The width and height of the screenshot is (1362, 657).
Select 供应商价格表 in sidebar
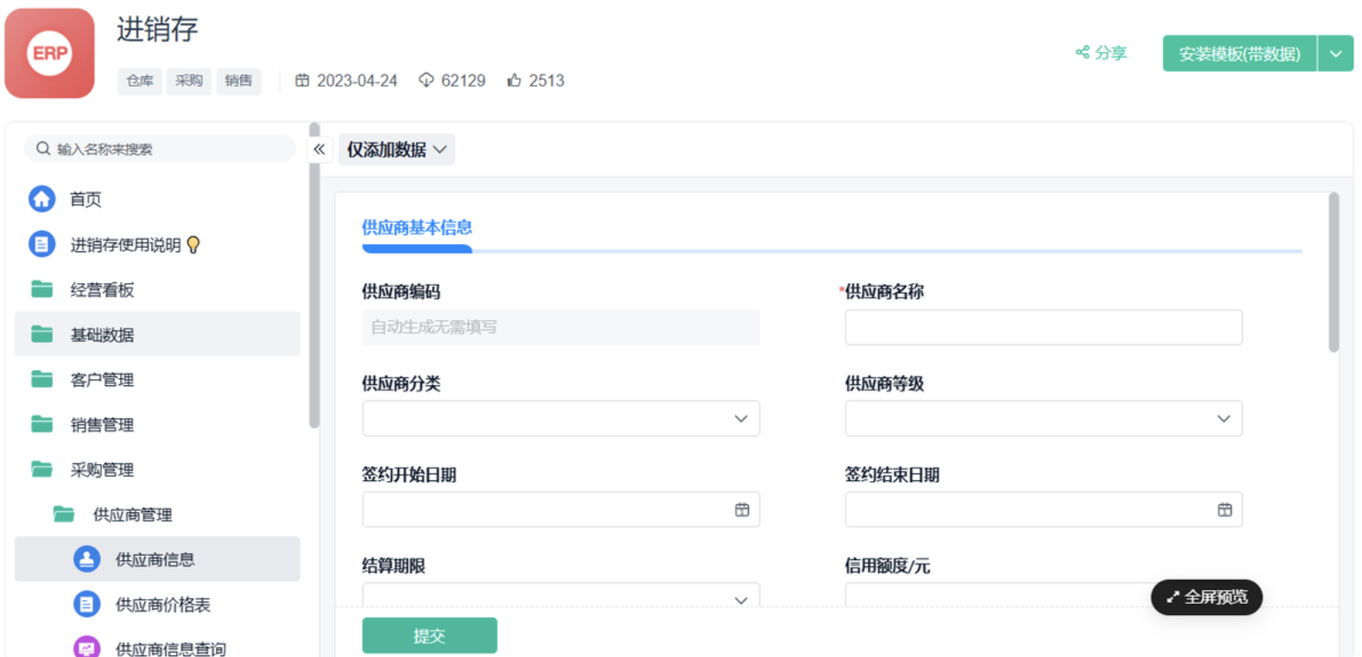coord(158,605)
